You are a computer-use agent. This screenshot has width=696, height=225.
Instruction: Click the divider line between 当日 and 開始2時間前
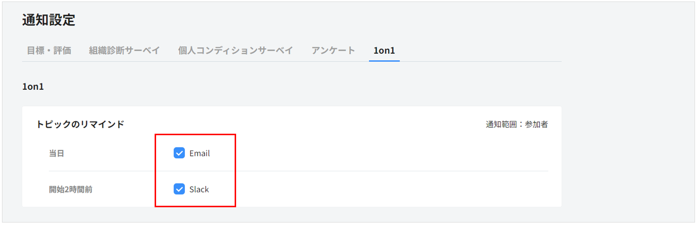point(346,171)
